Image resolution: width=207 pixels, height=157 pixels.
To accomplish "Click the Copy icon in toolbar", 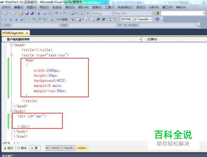I will pos(44,13).
